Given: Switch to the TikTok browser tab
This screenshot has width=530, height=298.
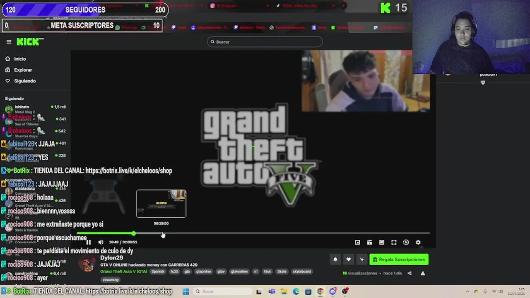Looking at the screenshot, I should pyautogui.click(x=306, y=6).
